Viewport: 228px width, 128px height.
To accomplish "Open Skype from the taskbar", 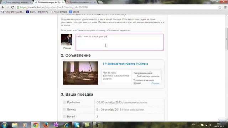I will pyautogui.click(x=77, y=125).
